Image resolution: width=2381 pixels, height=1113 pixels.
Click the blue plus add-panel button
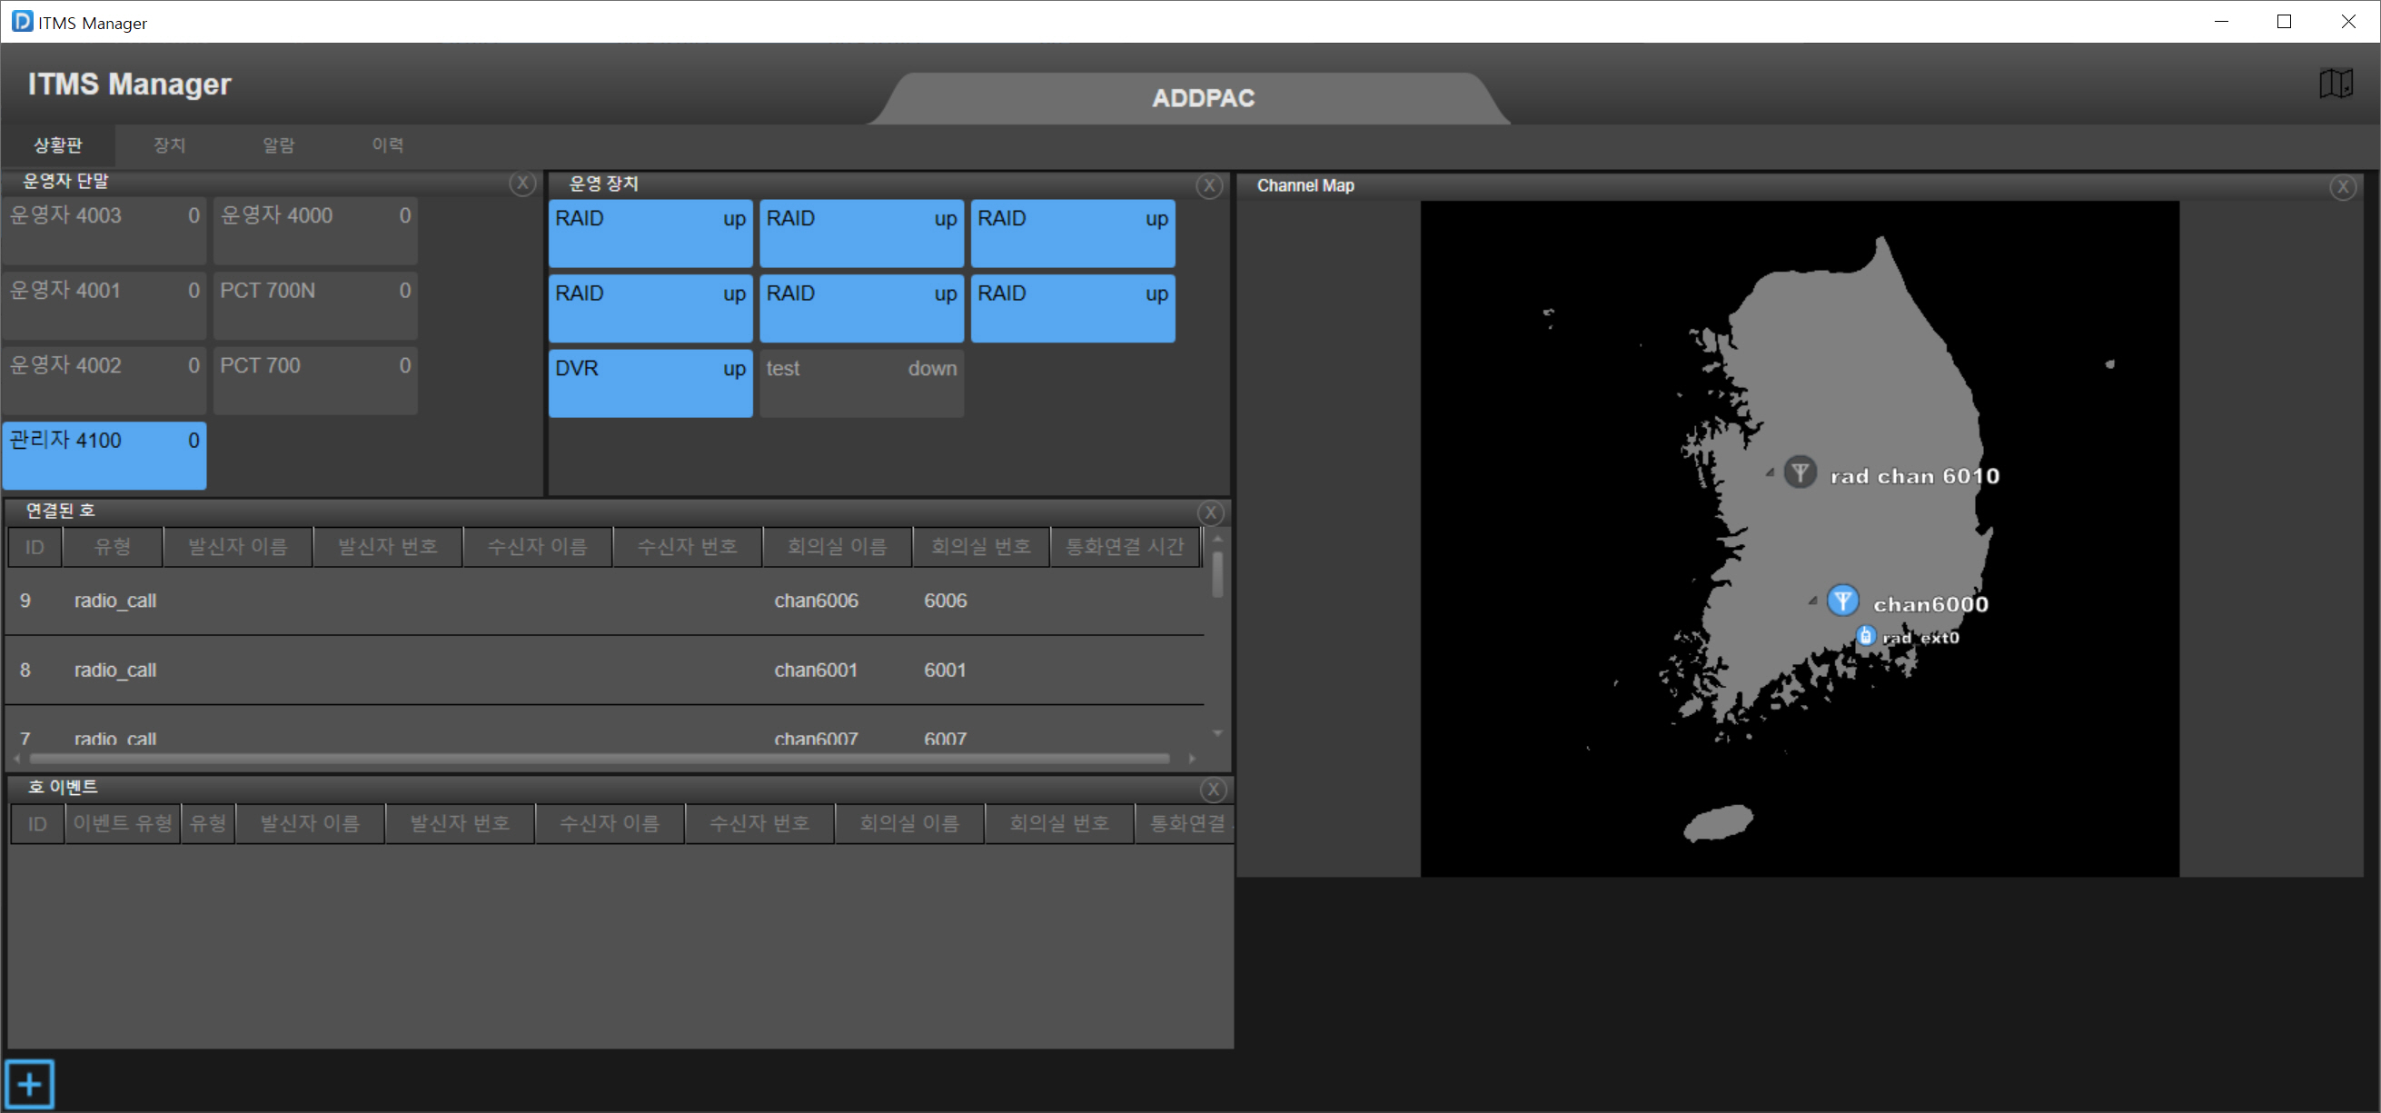(x=30, y=1083)
